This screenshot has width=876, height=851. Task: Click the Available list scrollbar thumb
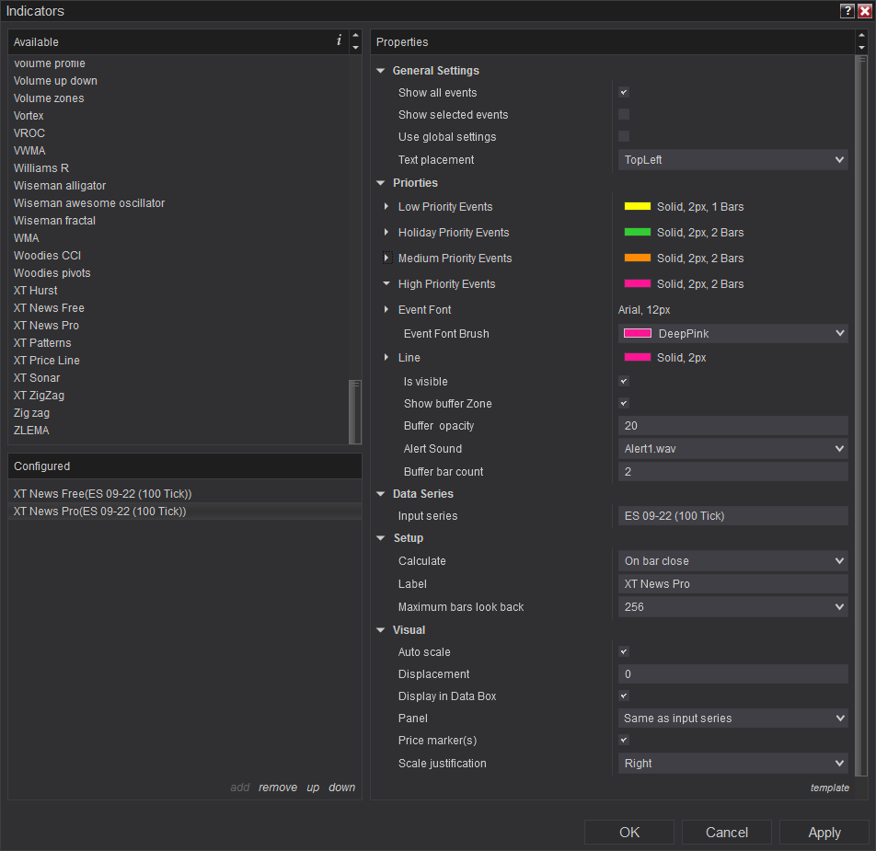click(355, 412)
